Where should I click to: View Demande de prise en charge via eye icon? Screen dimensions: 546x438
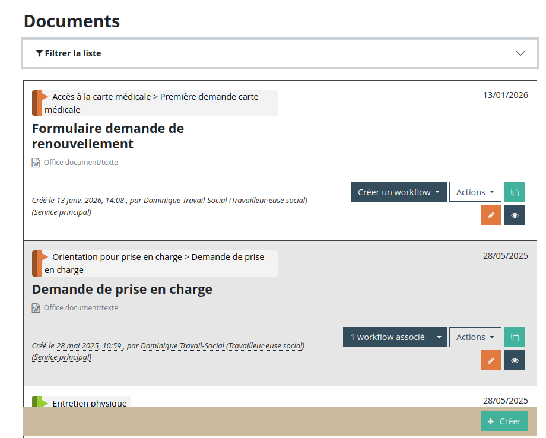tap(515, 360)
